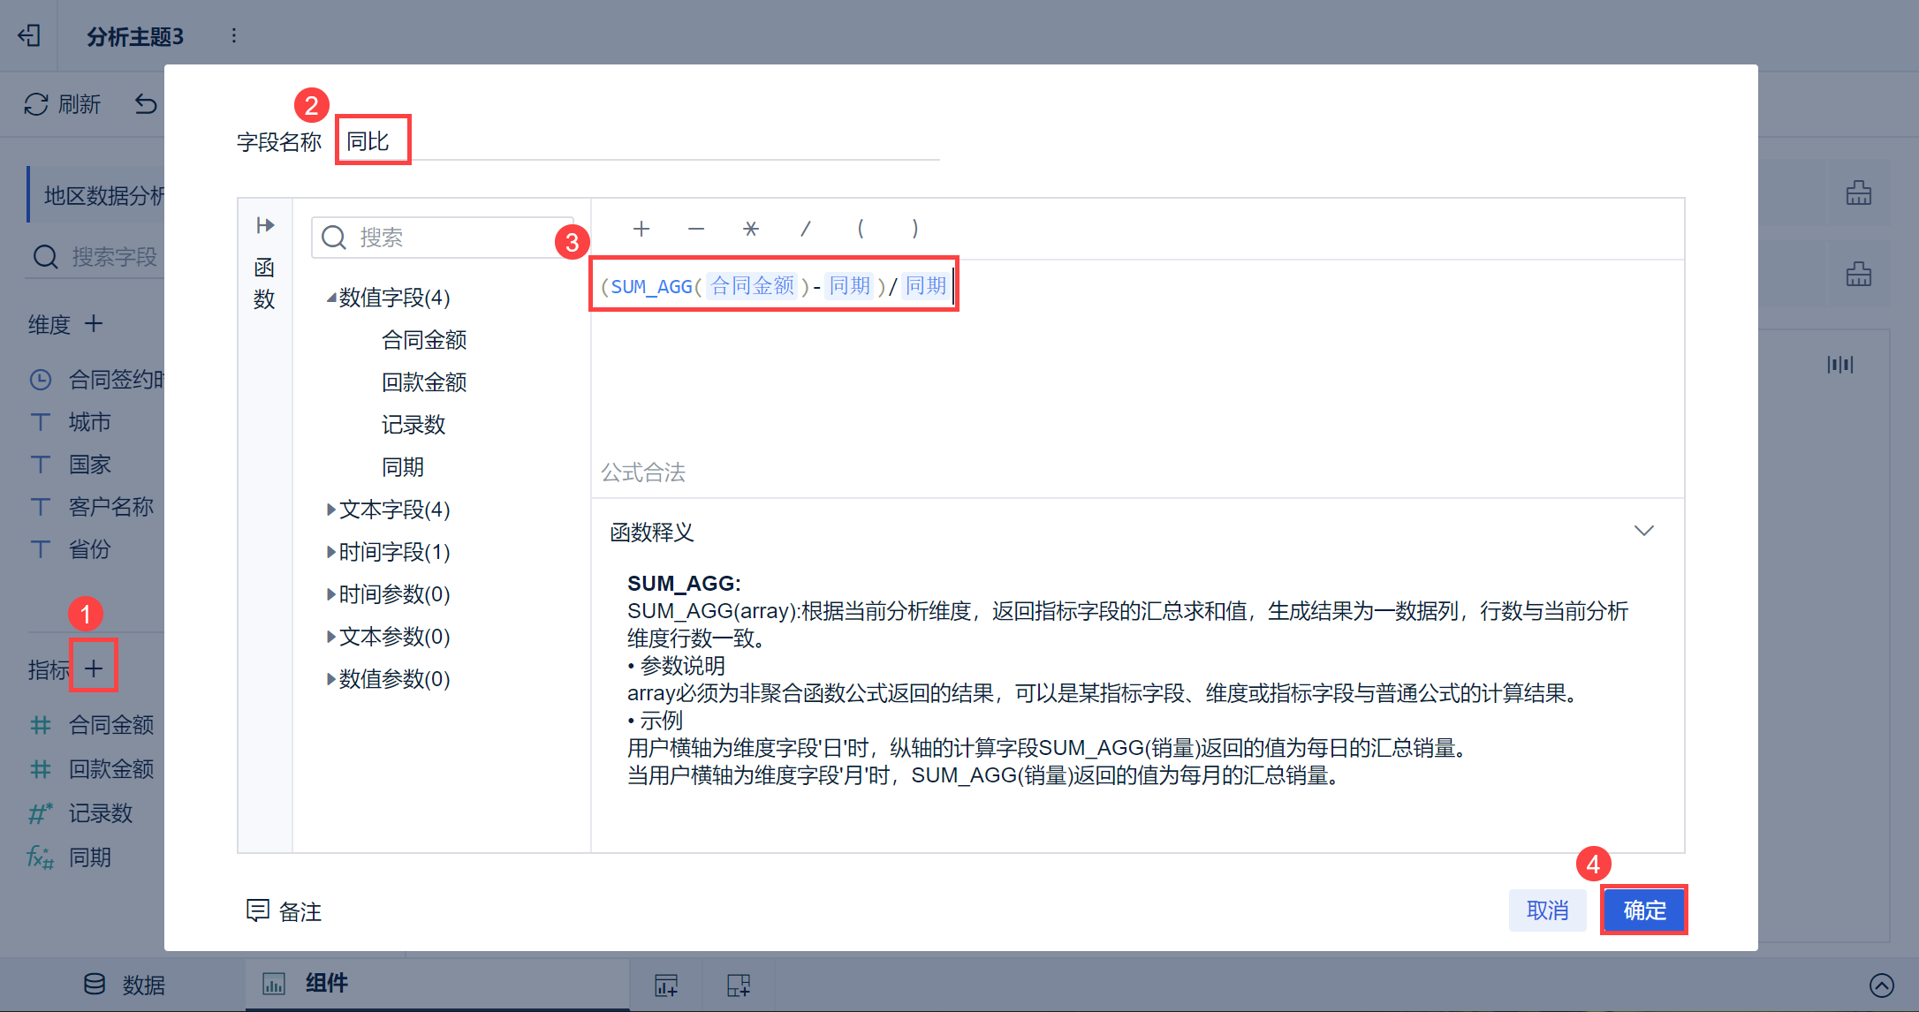Collapse the 数值字段(4) tree group

tap(330, 298)
